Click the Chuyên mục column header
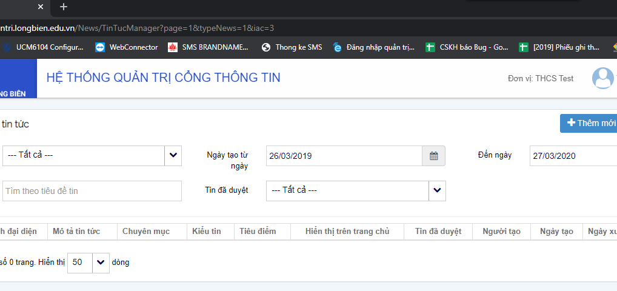This screenshot has height=291, width=617. click(146, 232)
